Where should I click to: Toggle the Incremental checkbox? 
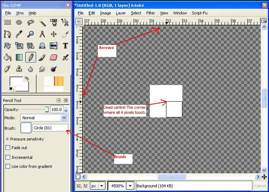tap(8, 157)
